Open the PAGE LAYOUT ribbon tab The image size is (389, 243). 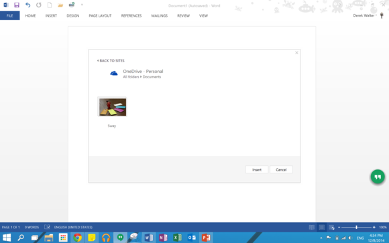coord(100,15)
